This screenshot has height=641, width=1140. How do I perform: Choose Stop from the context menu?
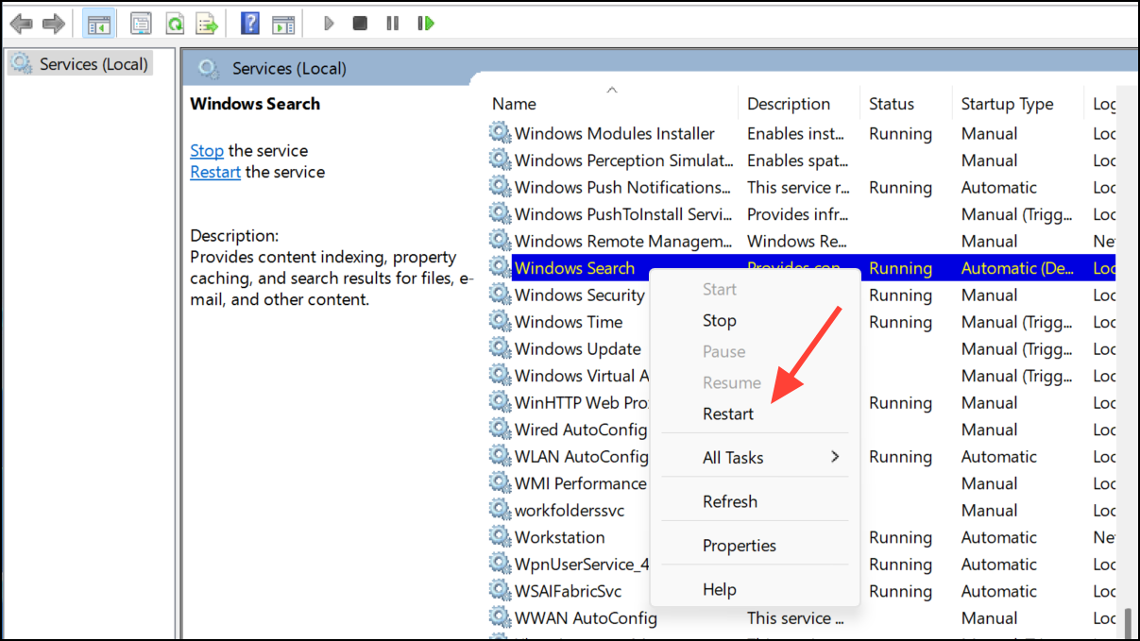pyautogui.click(x=719, y=320)
